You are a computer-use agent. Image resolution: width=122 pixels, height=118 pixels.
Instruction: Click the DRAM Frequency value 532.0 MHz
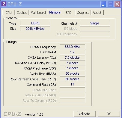tap(73, 47)
